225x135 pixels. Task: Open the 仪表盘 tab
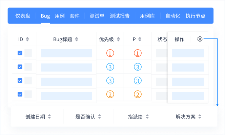[23, 16]
